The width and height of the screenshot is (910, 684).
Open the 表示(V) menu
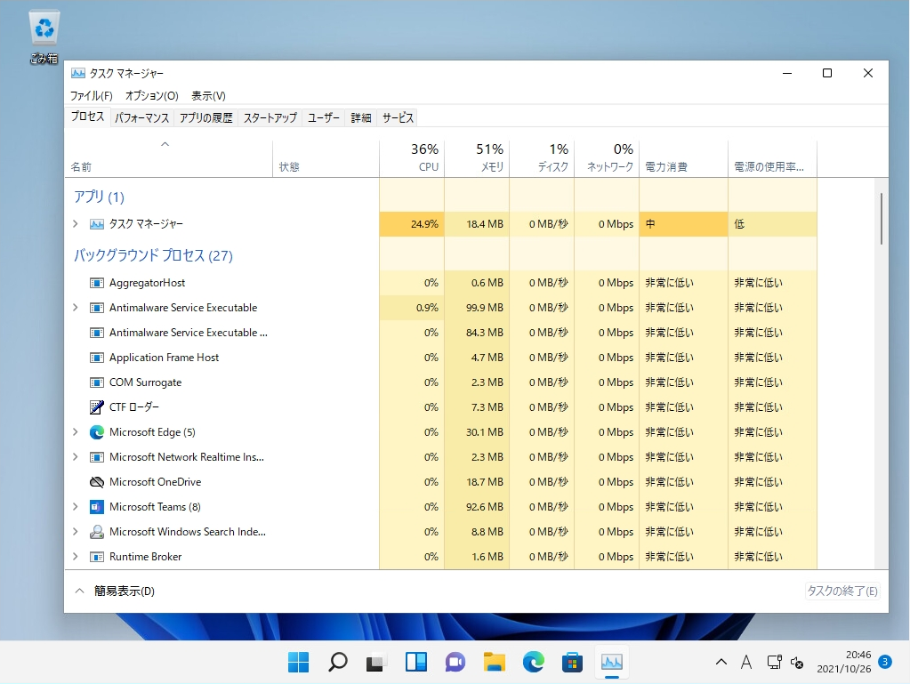(208, 96)
